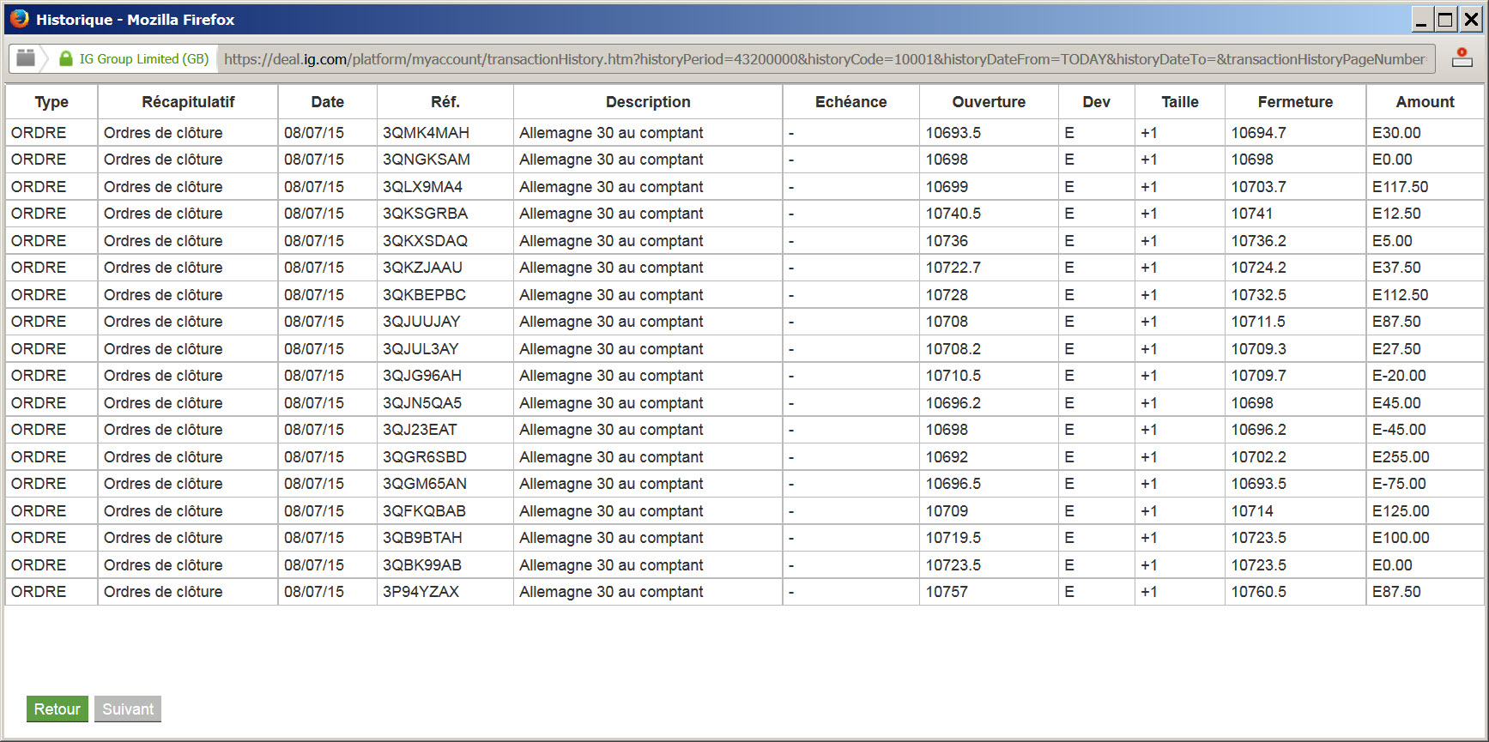Click the Amount column header

(1425, 102)
